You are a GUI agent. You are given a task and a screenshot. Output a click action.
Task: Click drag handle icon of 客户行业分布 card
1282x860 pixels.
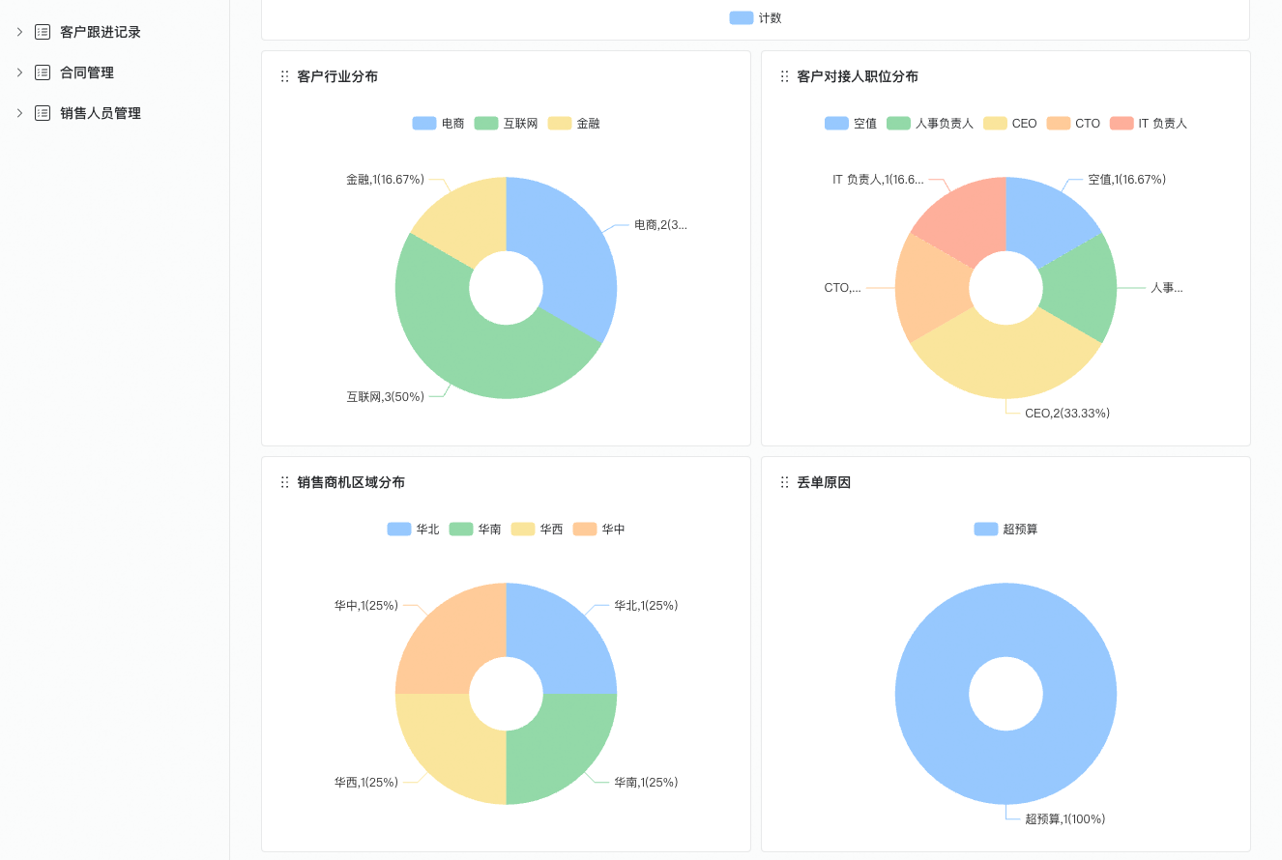(284, 76)
